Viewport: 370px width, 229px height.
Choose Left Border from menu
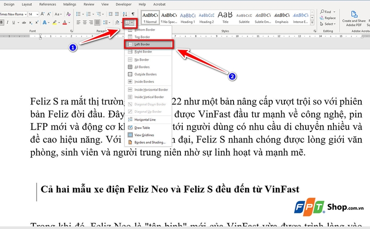pos(148,44)
